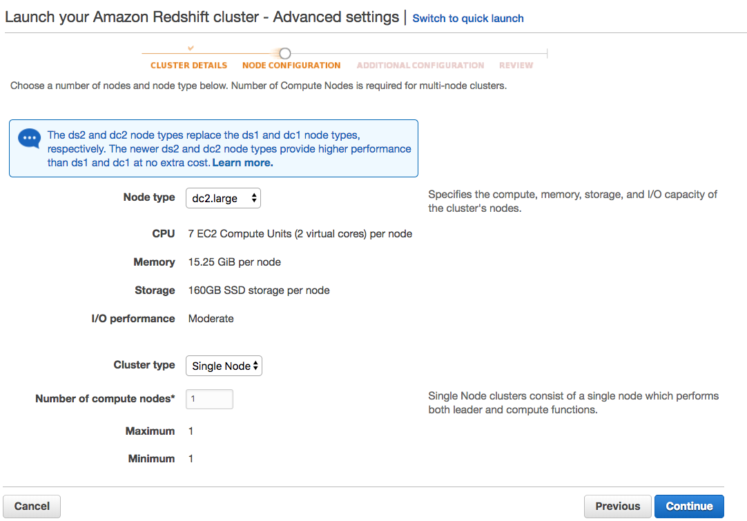This screenshot has width=747, height=521.
Task: Go back to the Cluster Details step
Action: tap(188, 66)
